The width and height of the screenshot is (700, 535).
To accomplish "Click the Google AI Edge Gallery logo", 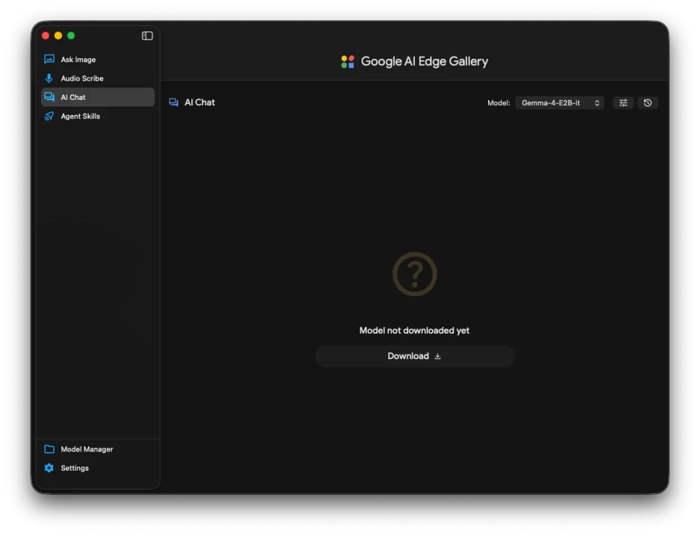I will coord(348,62).
